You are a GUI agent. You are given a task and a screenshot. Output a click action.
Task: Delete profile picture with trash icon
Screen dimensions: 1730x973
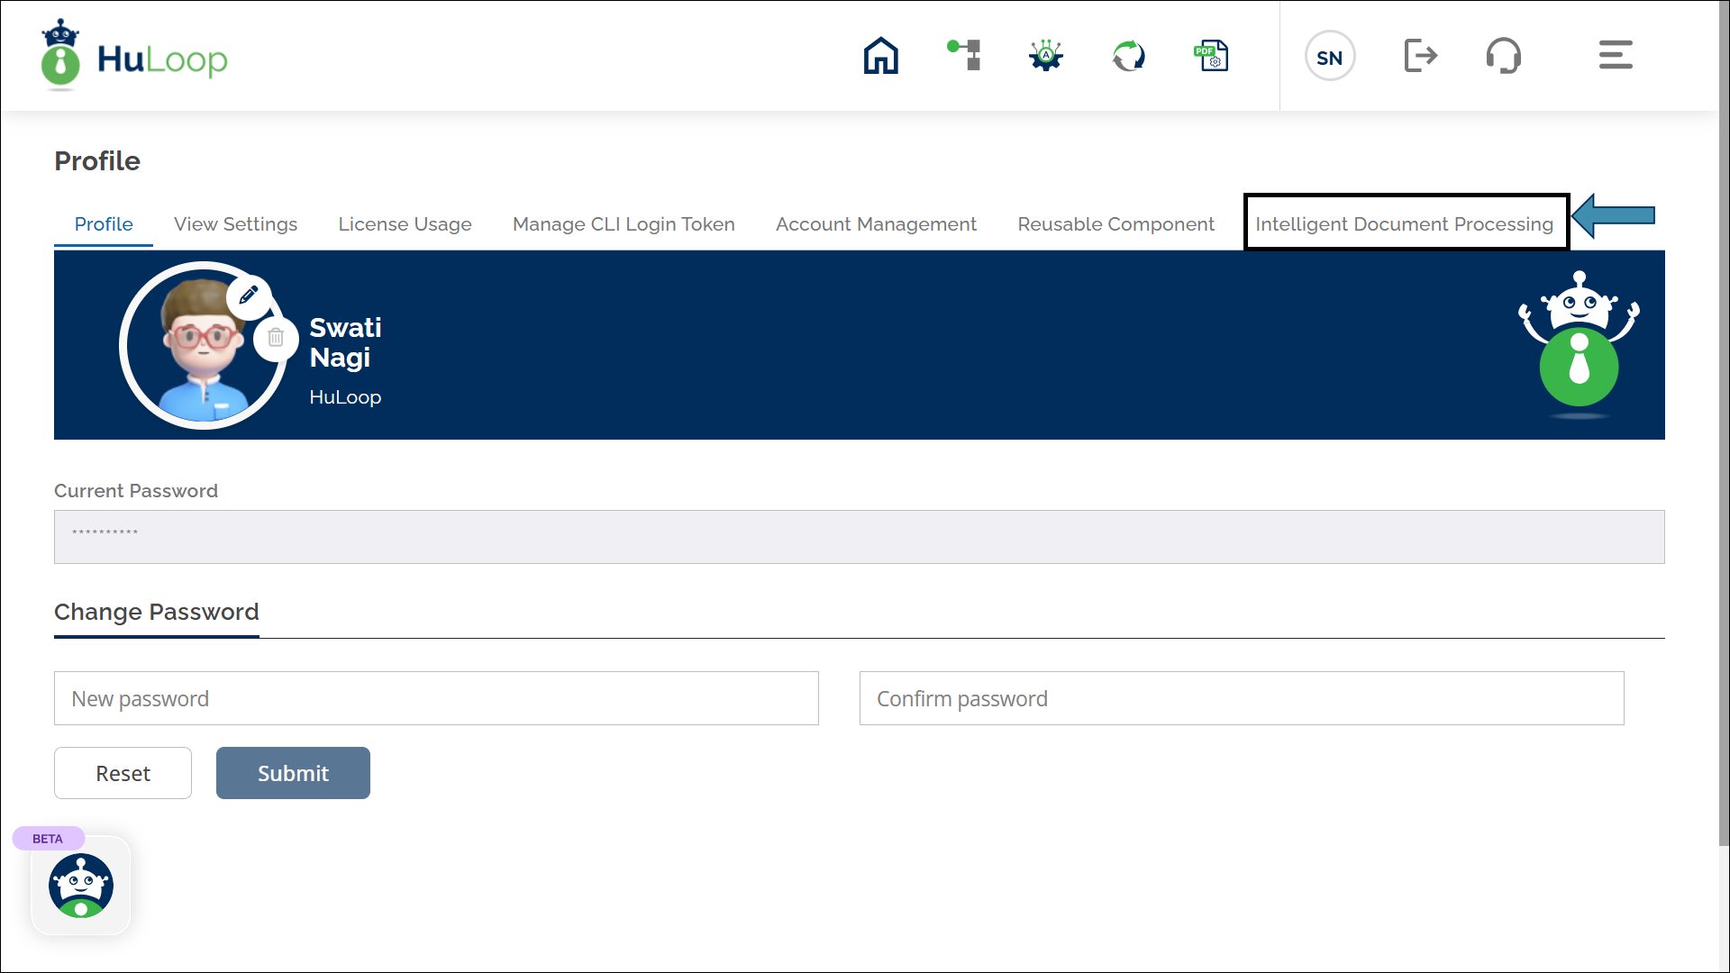[276, 338]
